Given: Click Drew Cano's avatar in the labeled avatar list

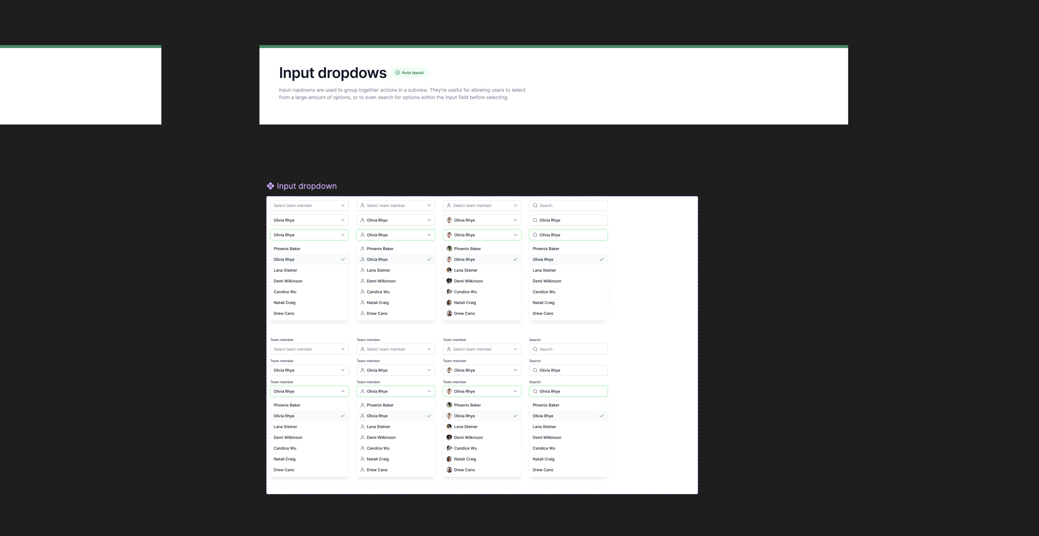Looking at the screenshot, I should [x=449, y=470].
